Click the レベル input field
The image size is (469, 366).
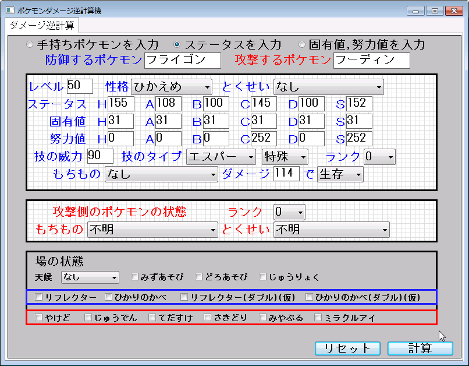coord(80,86)
